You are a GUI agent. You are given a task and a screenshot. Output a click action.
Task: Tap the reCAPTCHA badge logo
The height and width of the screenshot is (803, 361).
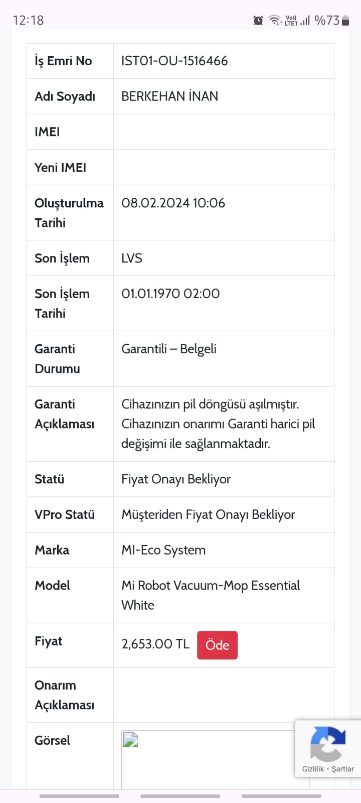[x=328, y=743]
